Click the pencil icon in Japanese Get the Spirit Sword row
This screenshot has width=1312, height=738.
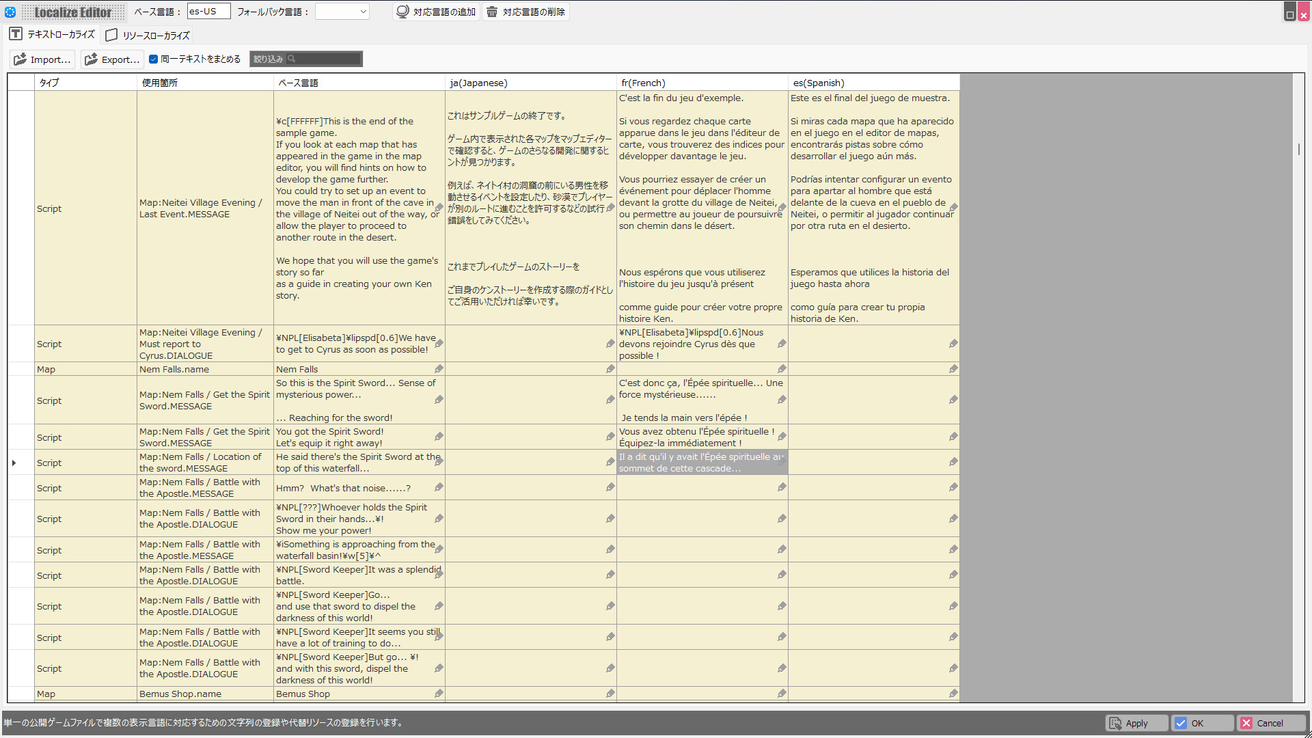click(610, 399)
